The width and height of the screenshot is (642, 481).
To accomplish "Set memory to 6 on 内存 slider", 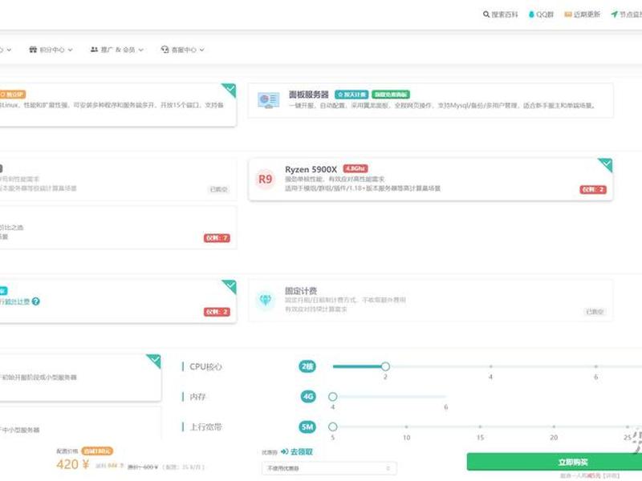I will point(446,397).
